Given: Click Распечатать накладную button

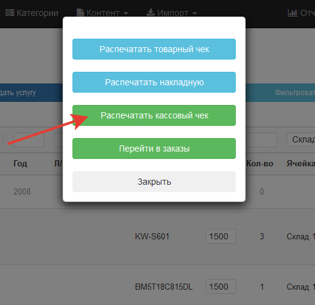Looking at the screenshot, I should click(154, 82).
